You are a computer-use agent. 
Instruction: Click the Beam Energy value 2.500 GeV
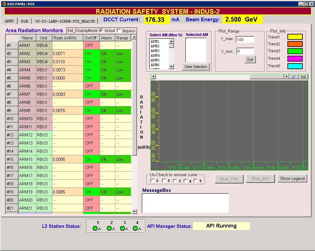click(x=243, y=19)
